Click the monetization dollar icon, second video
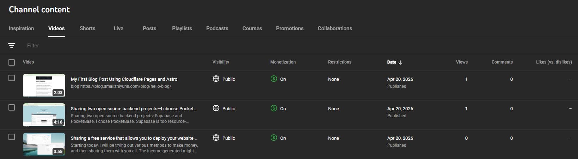The image size is (578, 159). point(274,108)
